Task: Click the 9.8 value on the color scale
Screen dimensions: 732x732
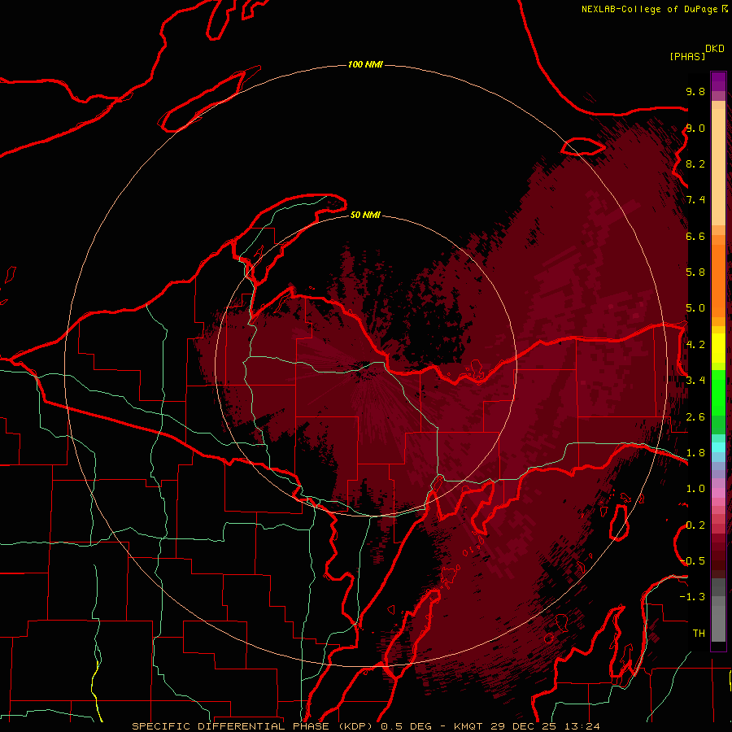Action: tap(695, 91)
